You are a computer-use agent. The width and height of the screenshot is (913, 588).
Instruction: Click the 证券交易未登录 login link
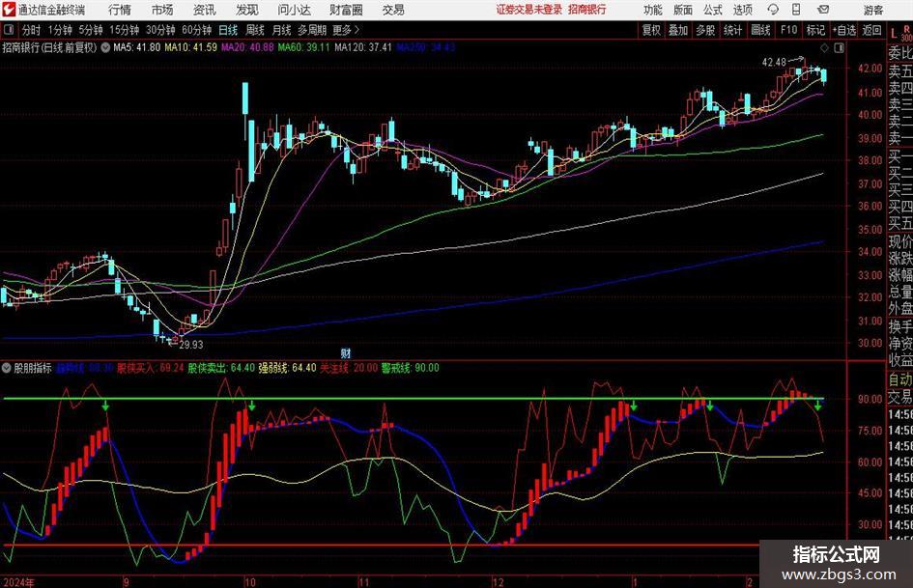click(529, 10)
